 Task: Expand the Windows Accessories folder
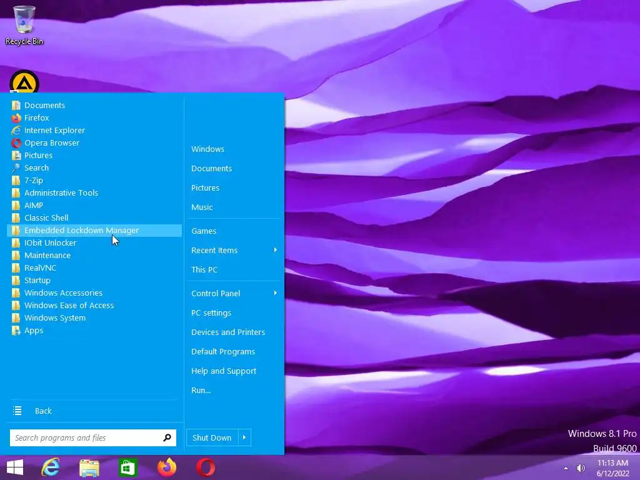click(x=94, y=293)
